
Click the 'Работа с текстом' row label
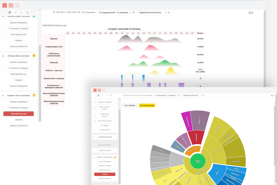coord(54,71)
